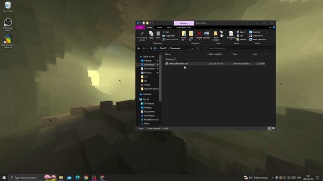Open Explorer help icon
Viewport: 323px width, 181px height.
click(274, 28)
